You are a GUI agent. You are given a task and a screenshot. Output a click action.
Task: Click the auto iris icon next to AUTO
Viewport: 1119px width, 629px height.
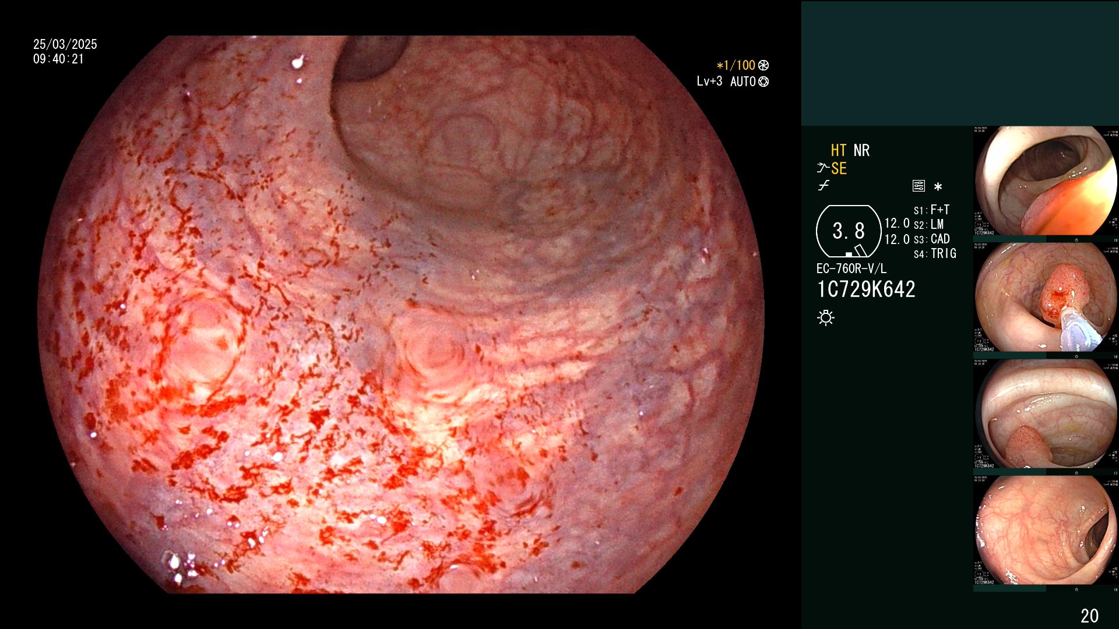tap(763, 82)
